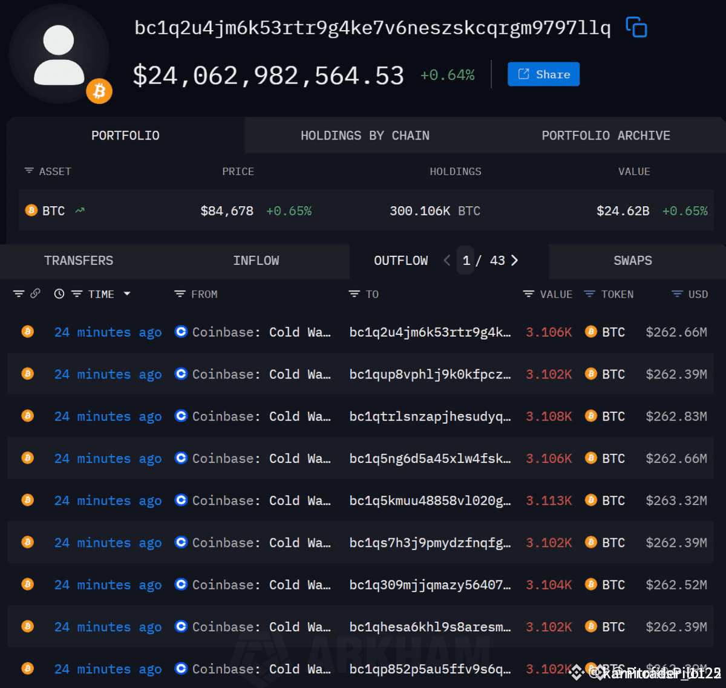The height and width of the screenshot is (688, 726).
Task: Click the user profile avatar image
Action: click(x=59, y=56)
